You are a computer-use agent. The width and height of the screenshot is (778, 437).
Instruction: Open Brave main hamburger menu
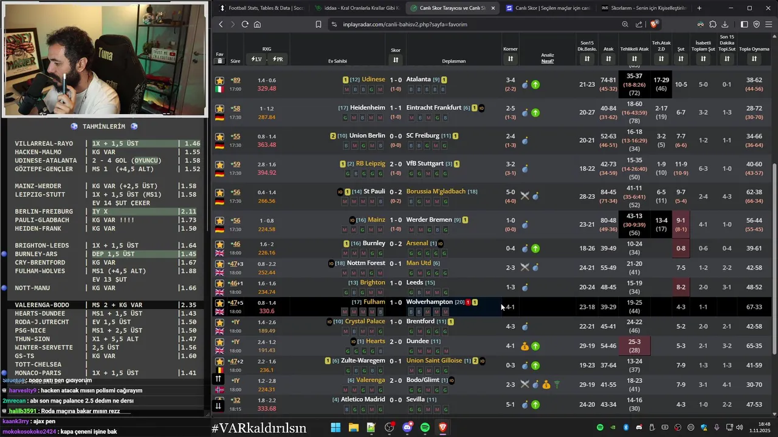pyautogui.click(x=769, y=24)
